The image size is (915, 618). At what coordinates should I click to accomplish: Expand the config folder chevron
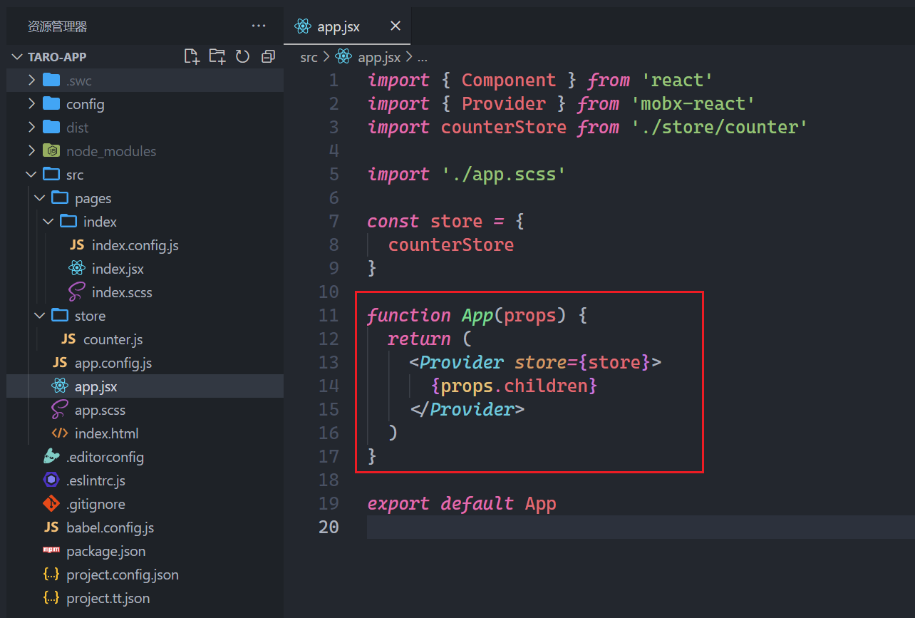pyautogui.click(x=31, y=104)
